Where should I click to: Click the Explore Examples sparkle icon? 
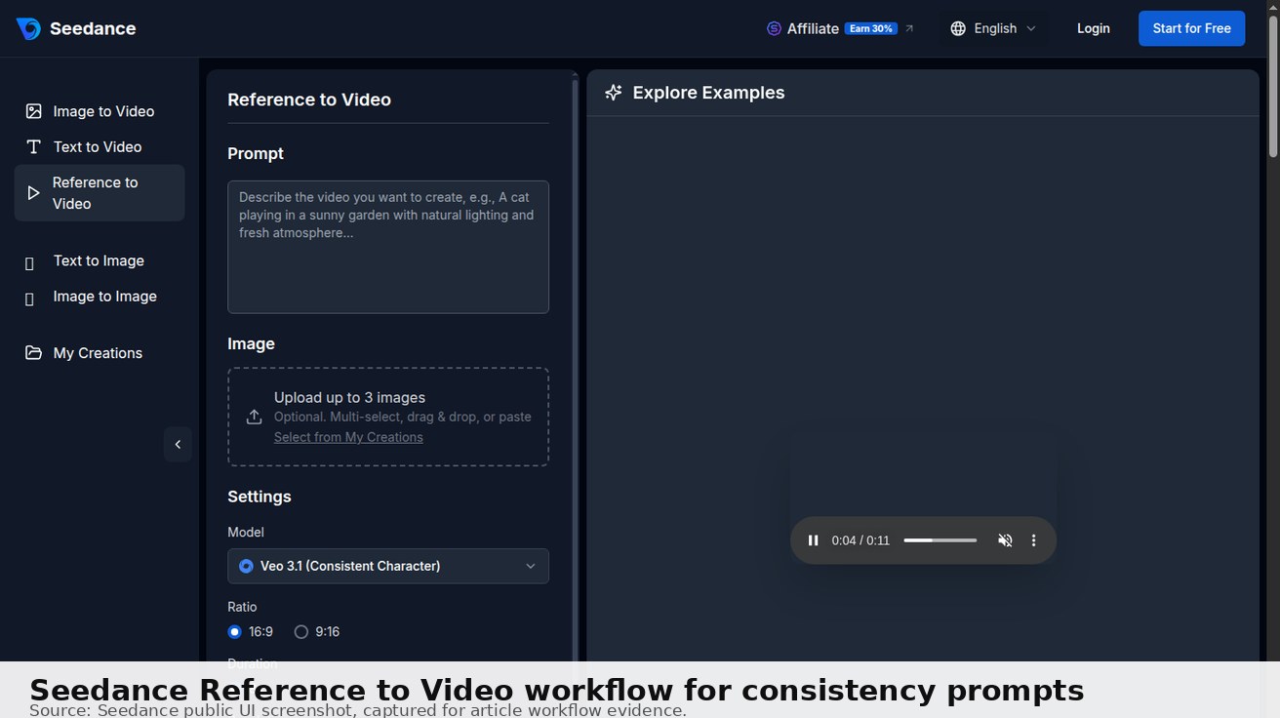(x=614, y=93)
